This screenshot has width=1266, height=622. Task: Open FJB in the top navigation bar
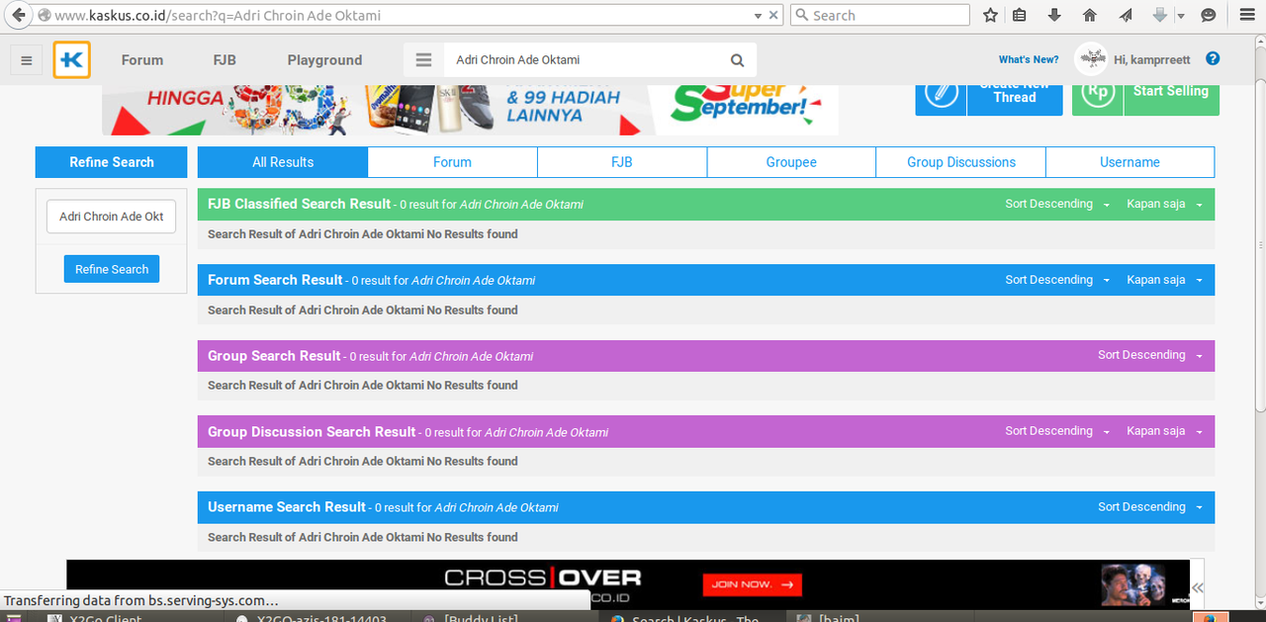[225, 60]
